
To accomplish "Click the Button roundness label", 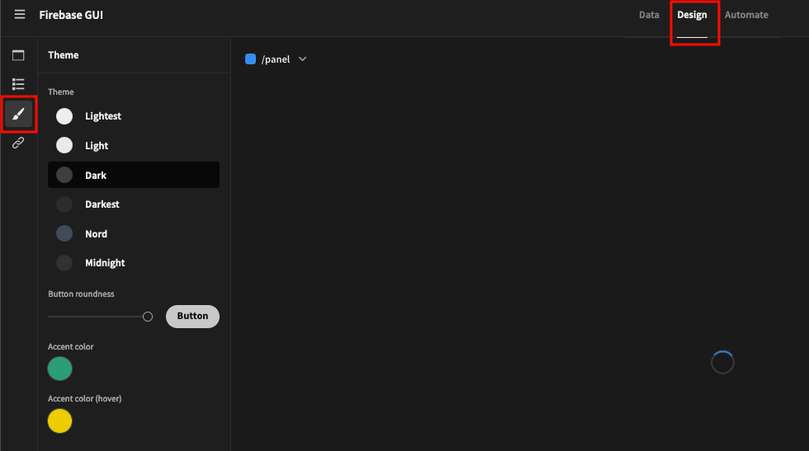I will (x=81, y=294).
